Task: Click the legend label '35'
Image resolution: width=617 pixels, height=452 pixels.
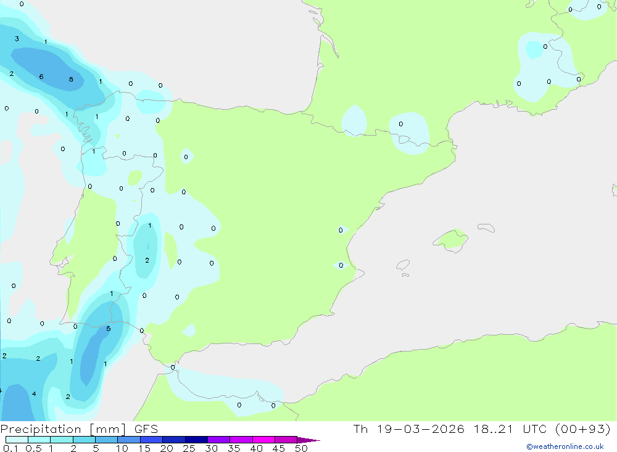Action: (234, 448)
